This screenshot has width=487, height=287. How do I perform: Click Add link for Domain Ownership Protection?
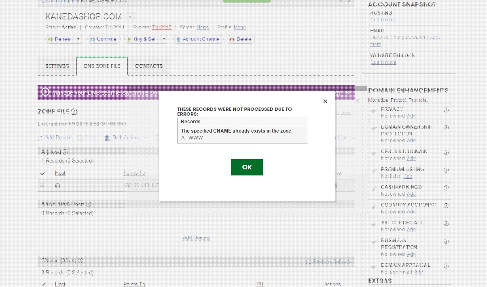(x=411, y=141)
